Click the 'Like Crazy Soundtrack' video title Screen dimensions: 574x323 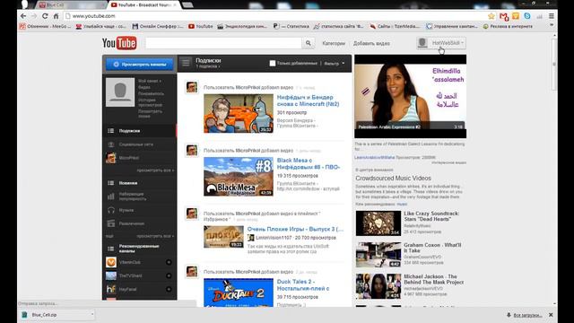click(431, 216)
